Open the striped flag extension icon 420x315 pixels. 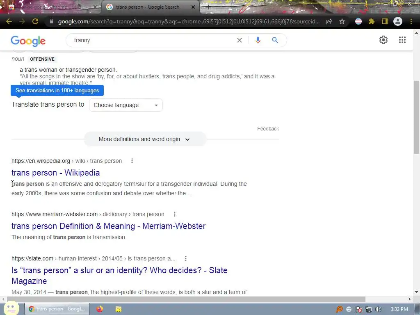[358, 21]
